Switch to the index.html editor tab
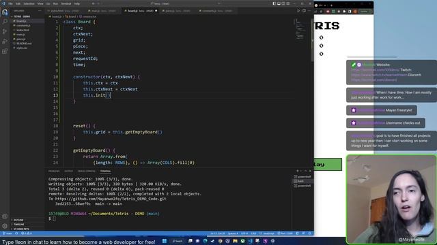The width and height of the screenshot is (437, 245). click(66, 11)
